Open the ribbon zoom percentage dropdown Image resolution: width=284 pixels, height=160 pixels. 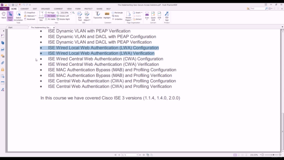(x=71, y=13)
